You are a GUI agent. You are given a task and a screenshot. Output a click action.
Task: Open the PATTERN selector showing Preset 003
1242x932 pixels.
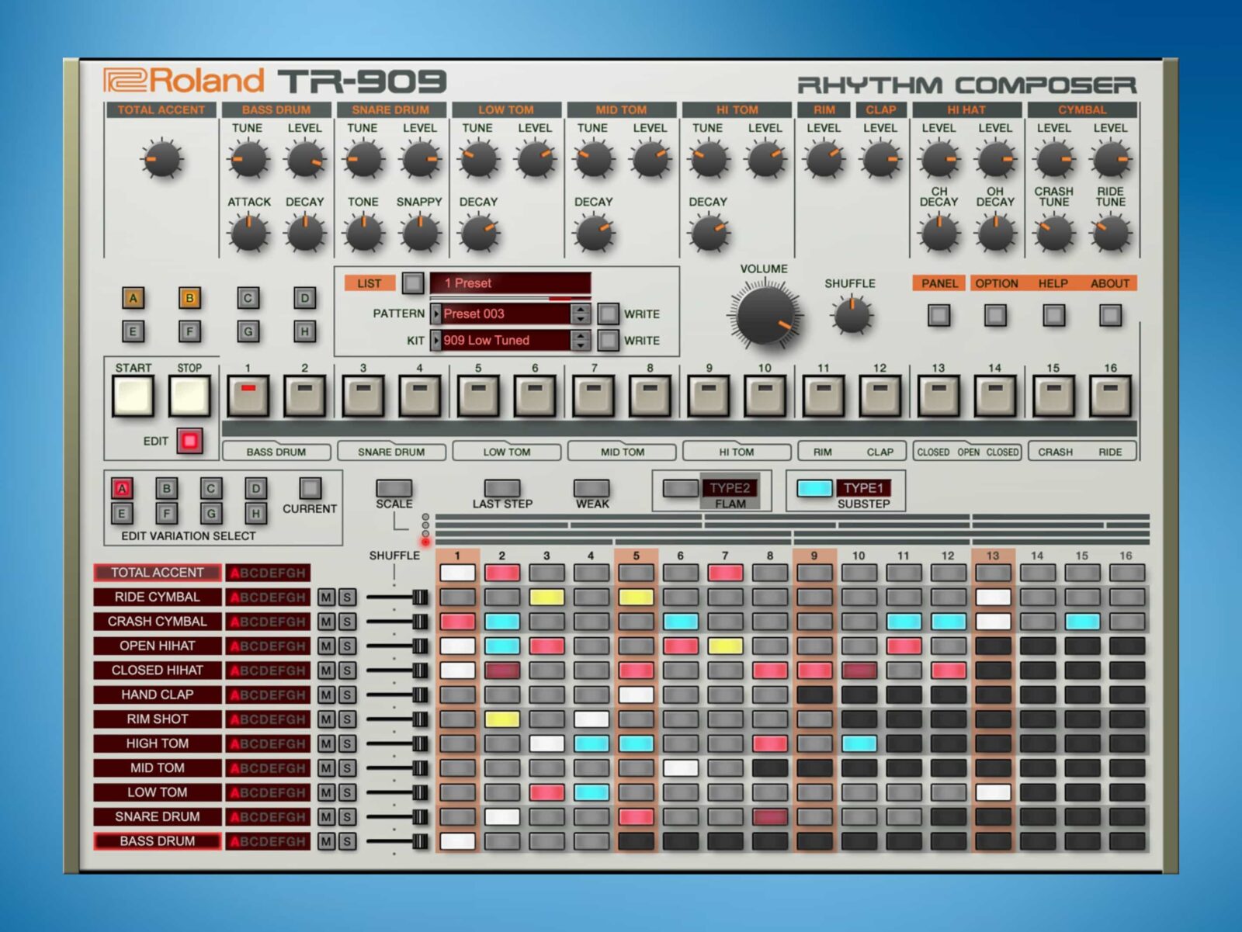tap(505, 314)
